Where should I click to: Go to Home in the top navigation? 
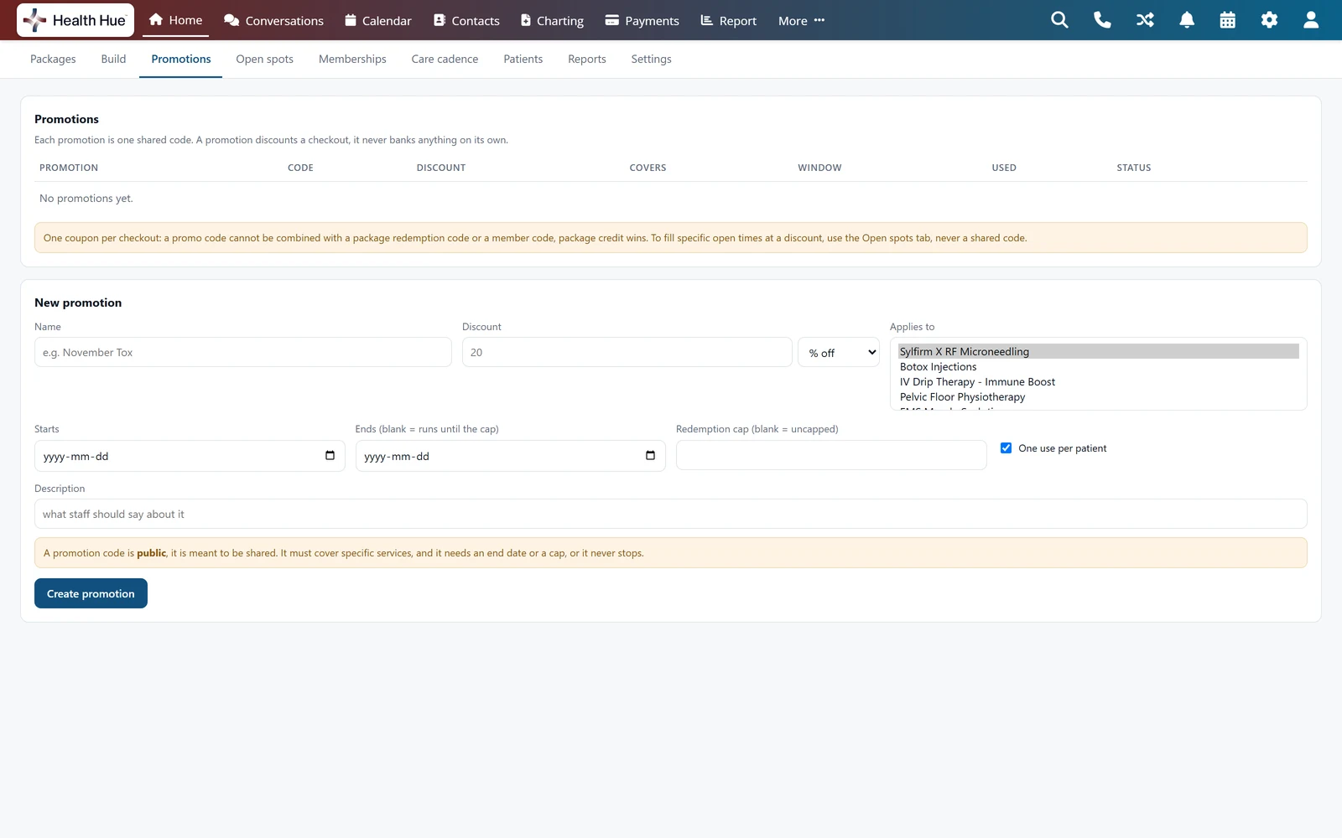[x=175, y=20]
